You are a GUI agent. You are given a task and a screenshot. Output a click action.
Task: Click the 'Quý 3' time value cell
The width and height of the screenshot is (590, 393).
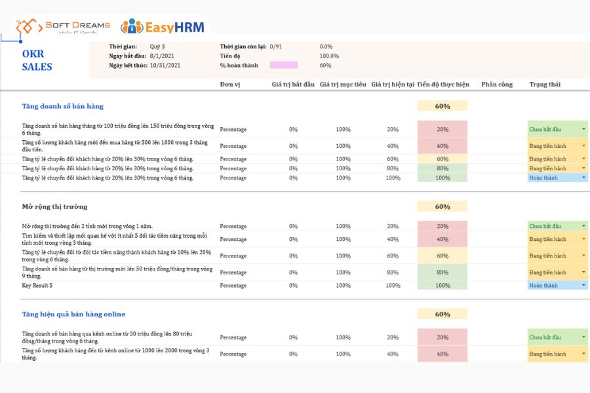(x=157, y=47)
